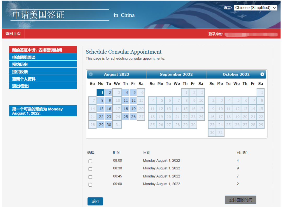
Task: Open 返回主页 in the red bar
Action: coord(13,34)
